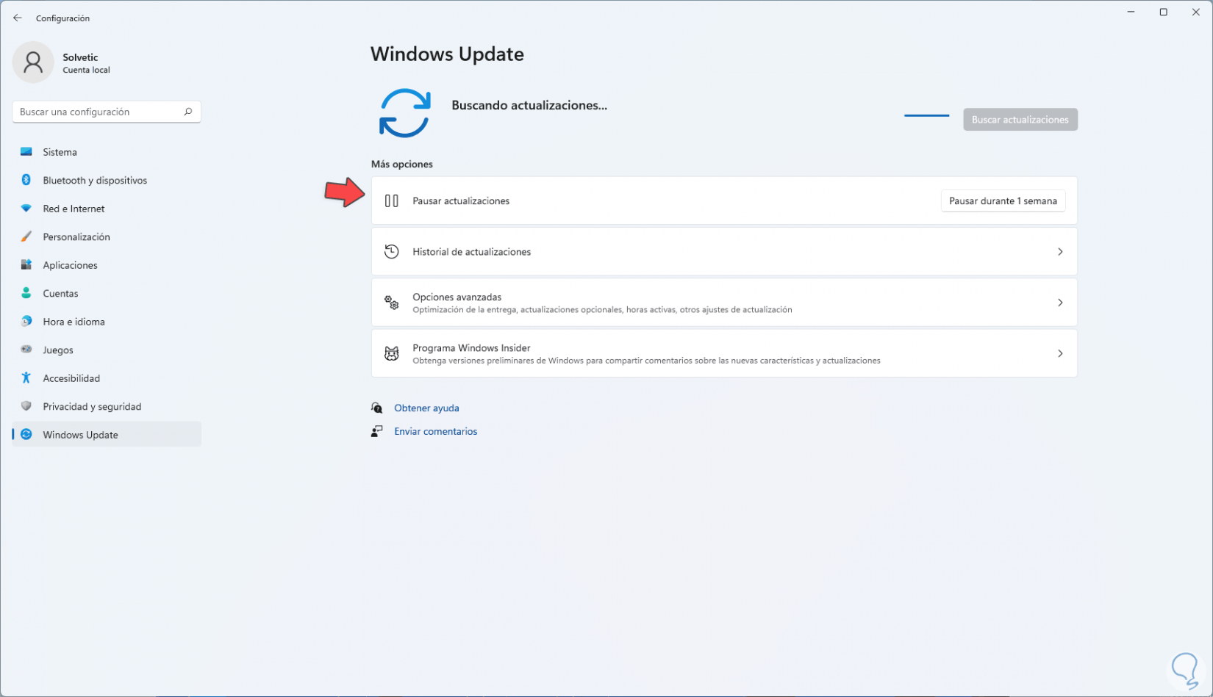Click the pause icon next to Pausar actualizaciones
The height and width of the screenshot is (697, 1213).
(392, 201)
